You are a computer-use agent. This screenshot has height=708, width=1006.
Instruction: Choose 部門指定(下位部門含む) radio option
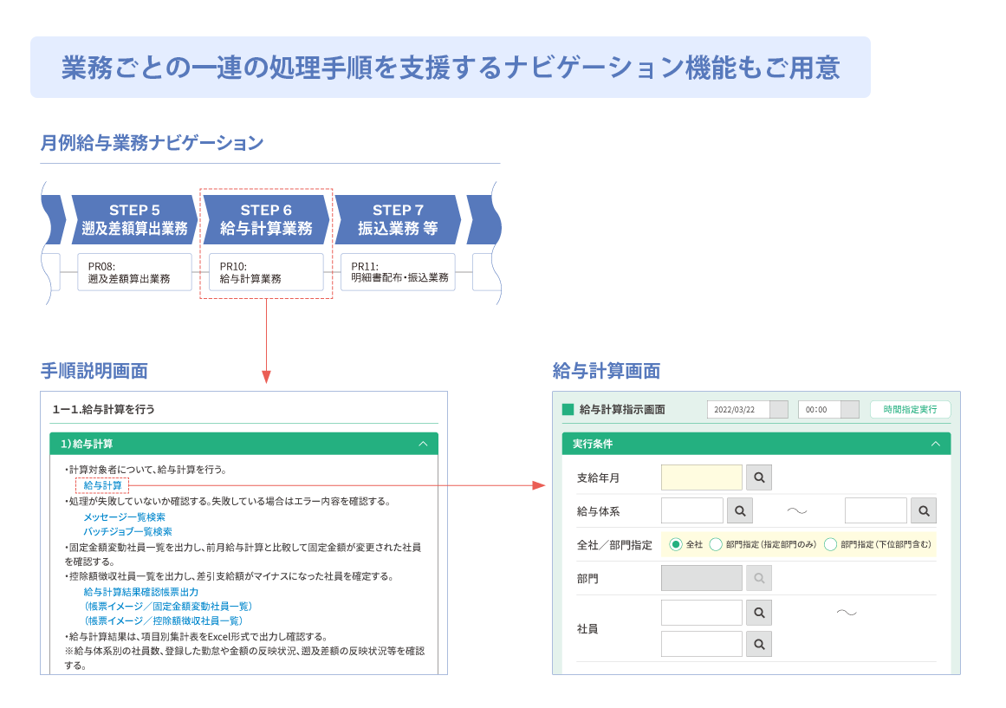click(830, 544)
